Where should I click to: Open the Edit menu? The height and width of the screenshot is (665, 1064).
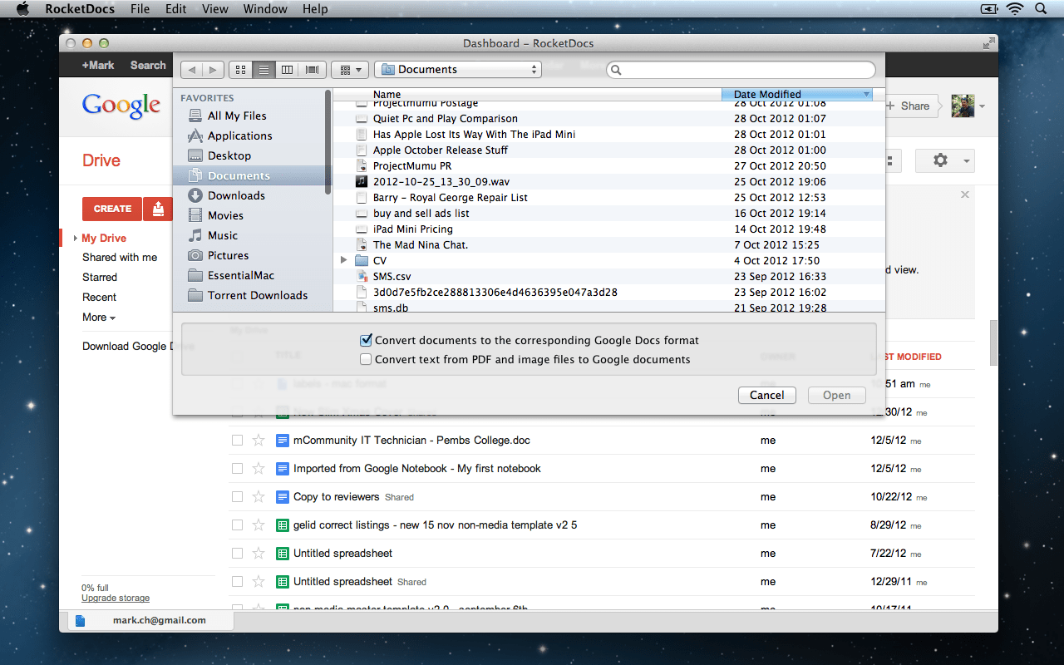(176, 9)
